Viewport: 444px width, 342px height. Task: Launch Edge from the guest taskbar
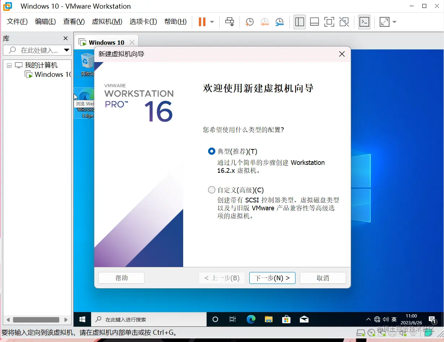coord(251,319)
